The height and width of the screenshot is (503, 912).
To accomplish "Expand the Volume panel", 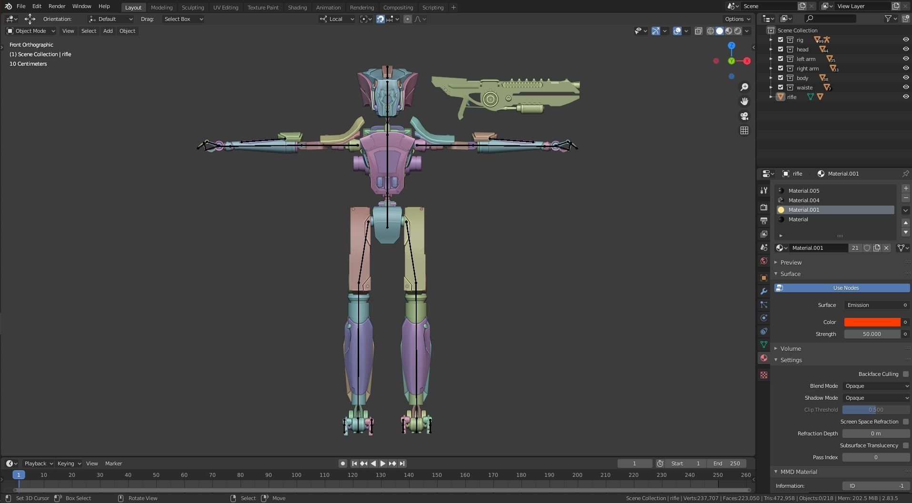I will pos(791,349).
